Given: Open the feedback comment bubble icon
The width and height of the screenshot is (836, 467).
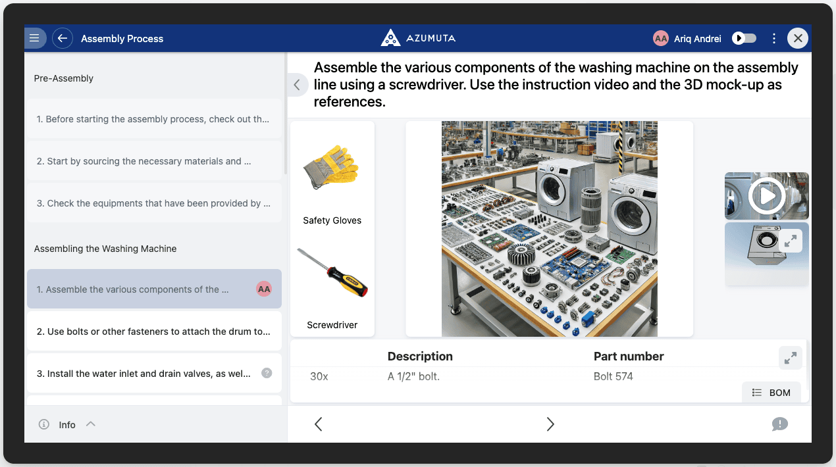Looking at the screenshot, I should (x=779, y=424).
